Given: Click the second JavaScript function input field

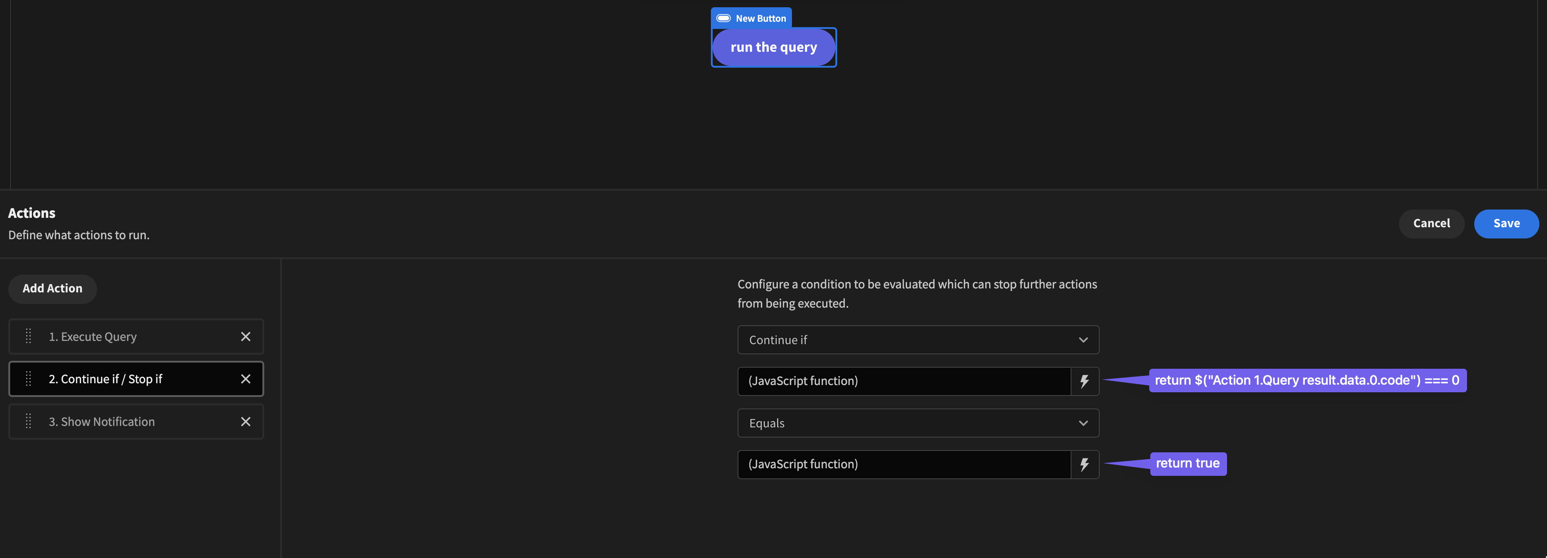Looking at the screenshot, I should (x=871, y=464).
